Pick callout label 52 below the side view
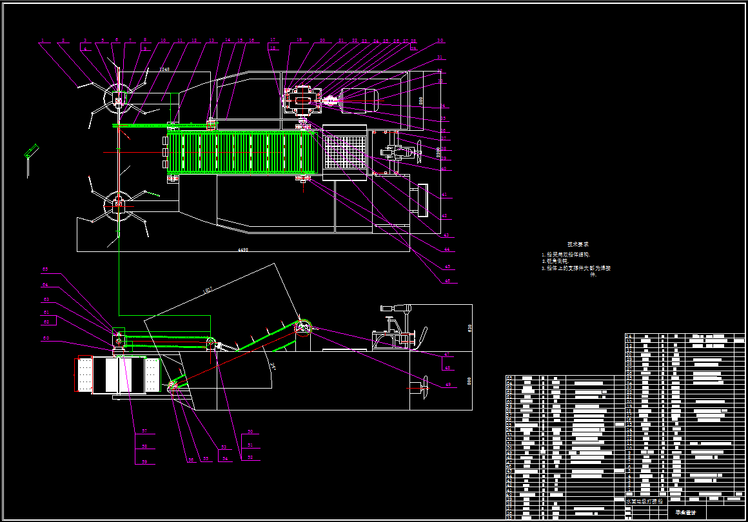The image size is (748, 522). tap(250, 458)
